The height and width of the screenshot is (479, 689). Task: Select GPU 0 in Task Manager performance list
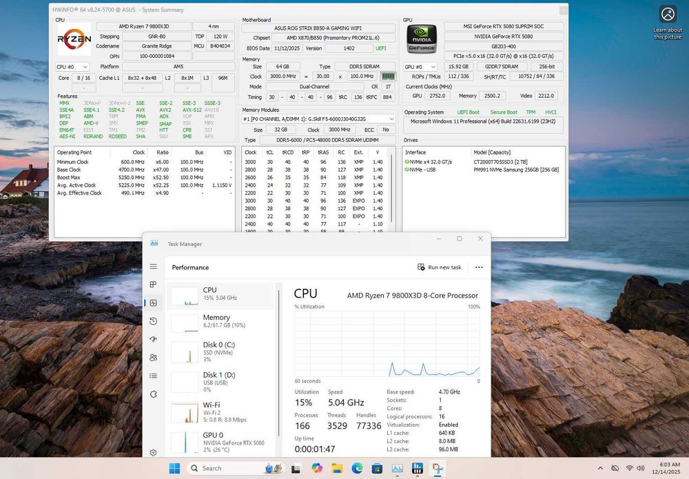tap(220, 442)
